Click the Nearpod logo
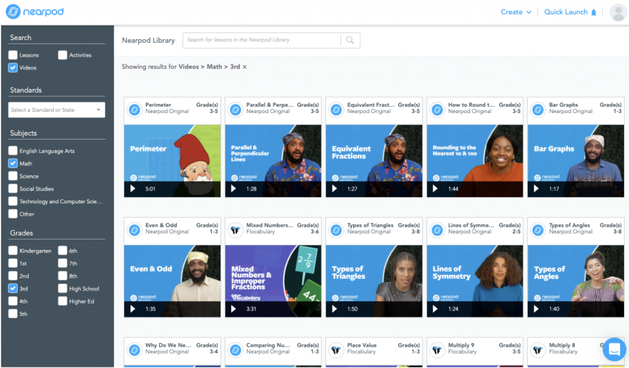 pyautogui.click(x=35, y=12)
